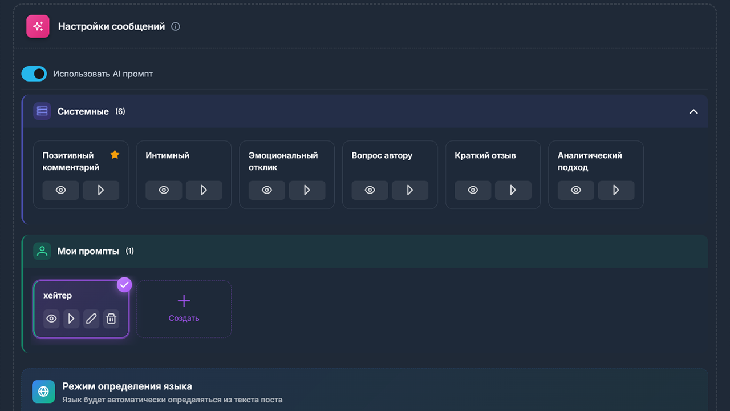Preview the Позитивный комментарий prompt with eye icon
The image size is (730, 411).
tap(60, 190)
